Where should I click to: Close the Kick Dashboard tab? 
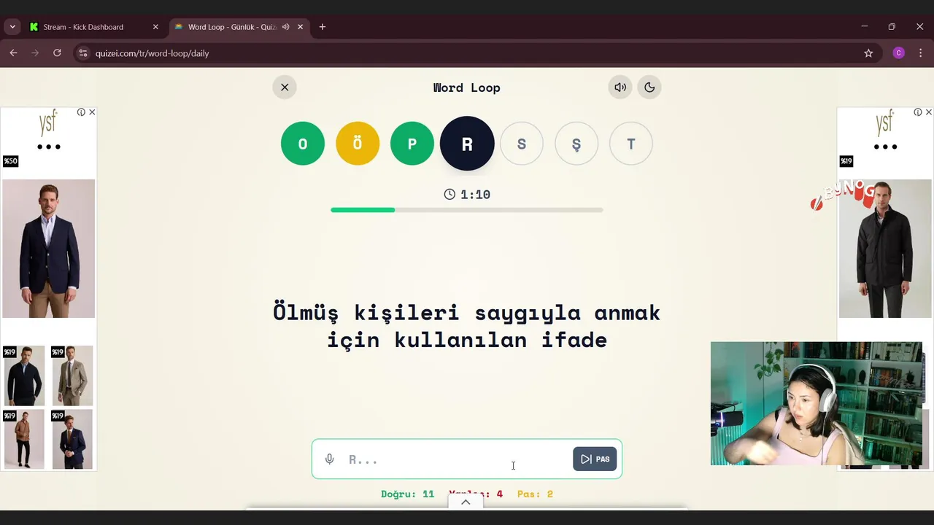tap(155, 27)
